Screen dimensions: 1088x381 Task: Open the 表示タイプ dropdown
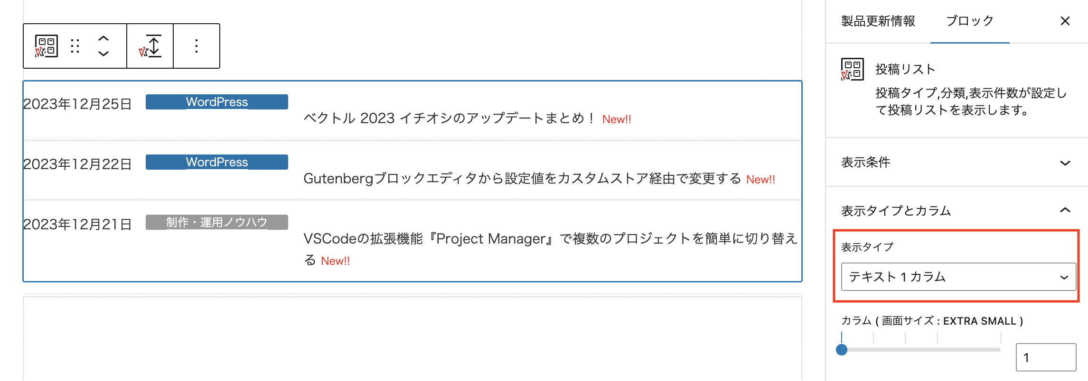point(958,277)
